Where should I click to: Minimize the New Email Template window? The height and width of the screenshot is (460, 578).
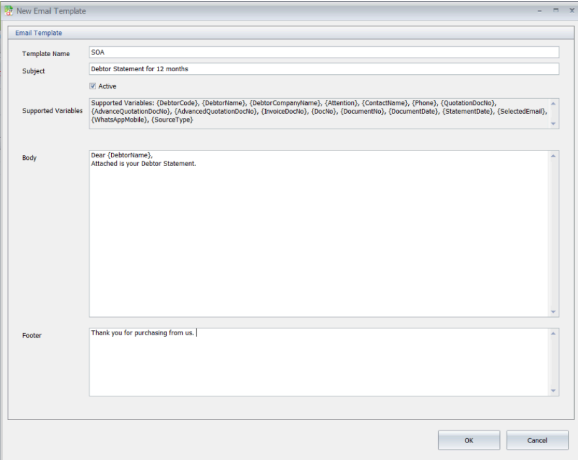(x=540, y=11)
